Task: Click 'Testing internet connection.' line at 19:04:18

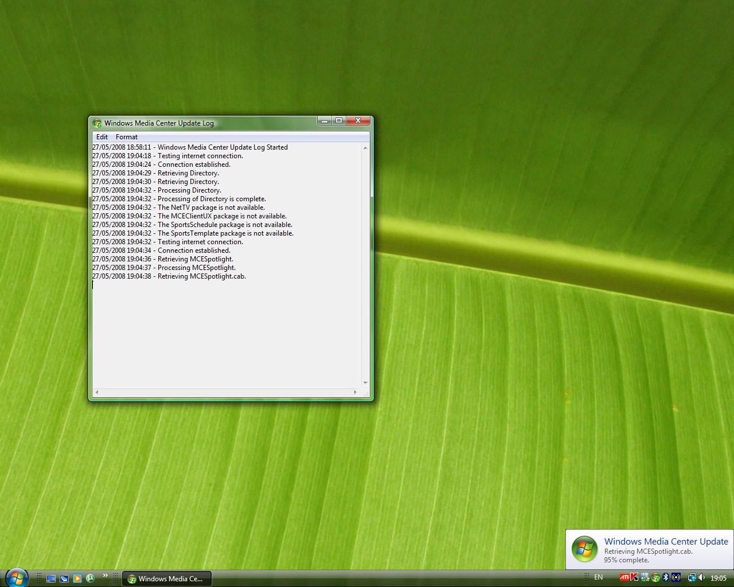Action: [167, 156]
